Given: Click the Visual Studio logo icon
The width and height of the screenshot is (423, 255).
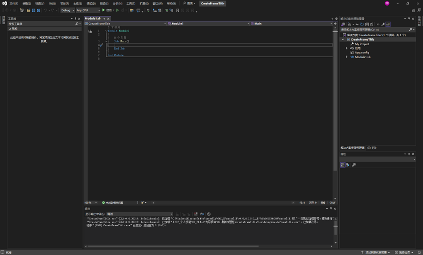Looking at the screenshot, I should click(x=4, y=3).
